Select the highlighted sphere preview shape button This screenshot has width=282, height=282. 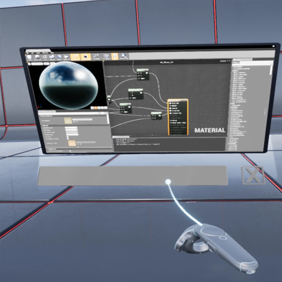click(96, 108)
